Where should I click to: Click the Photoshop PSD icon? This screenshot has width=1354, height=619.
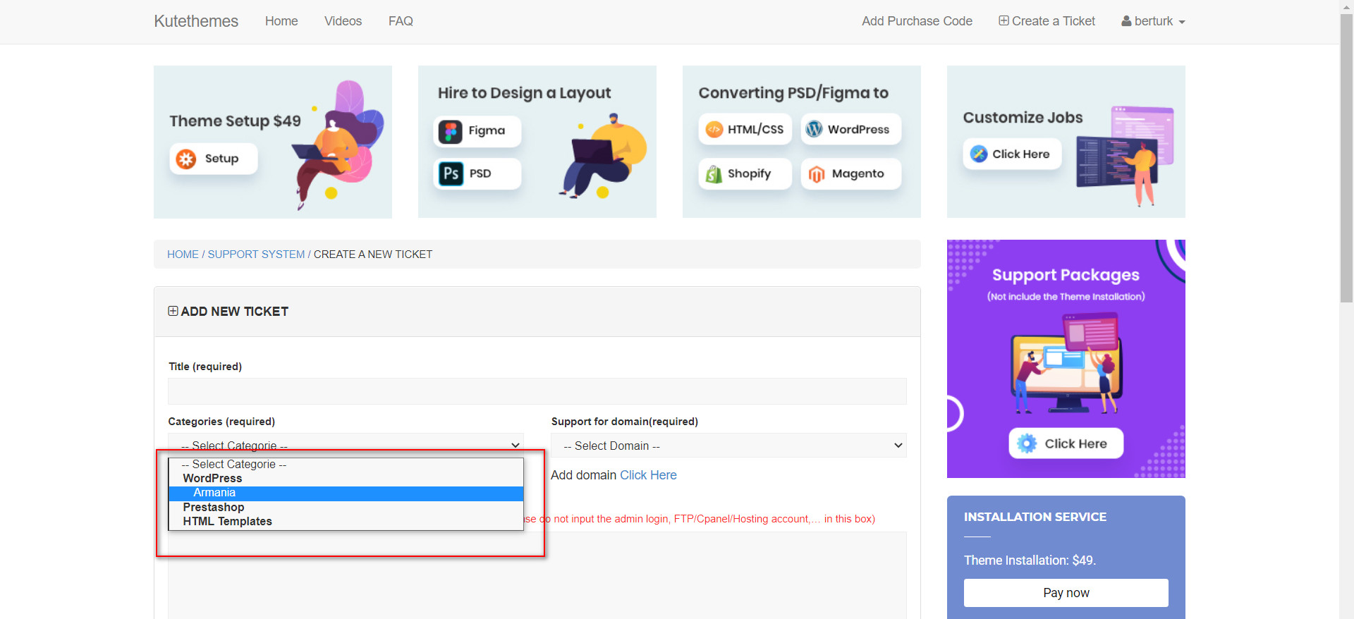tap(451, 173)
